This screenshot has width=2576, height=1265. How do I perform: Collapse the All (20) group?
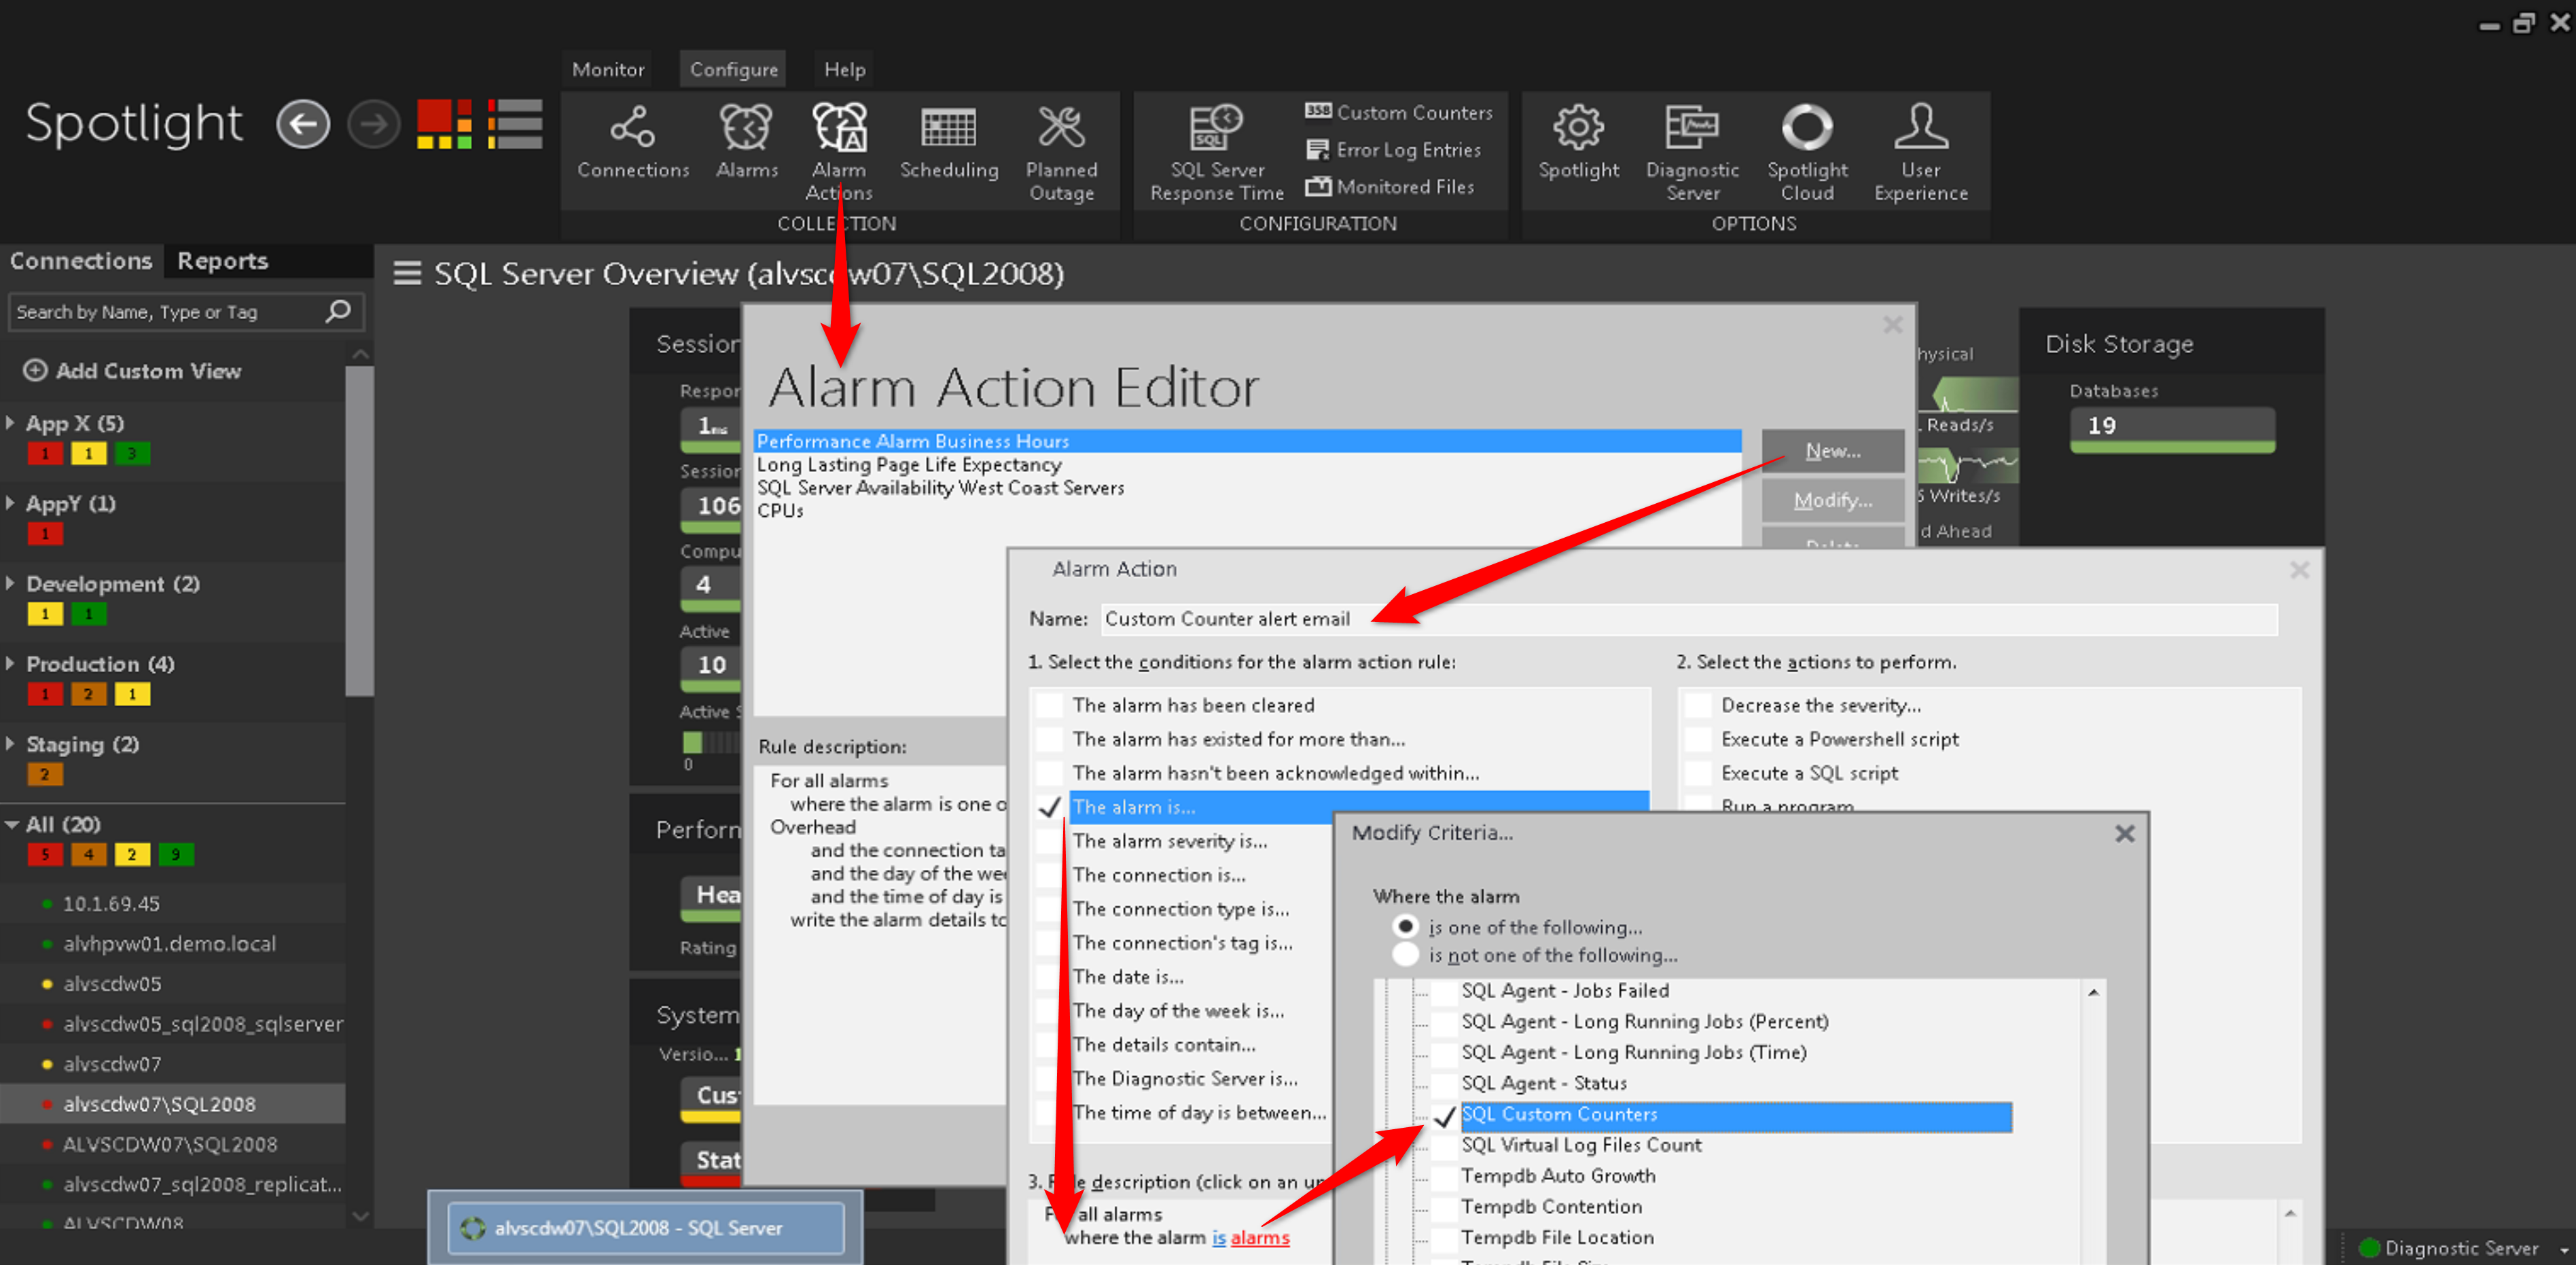point(12,824)
